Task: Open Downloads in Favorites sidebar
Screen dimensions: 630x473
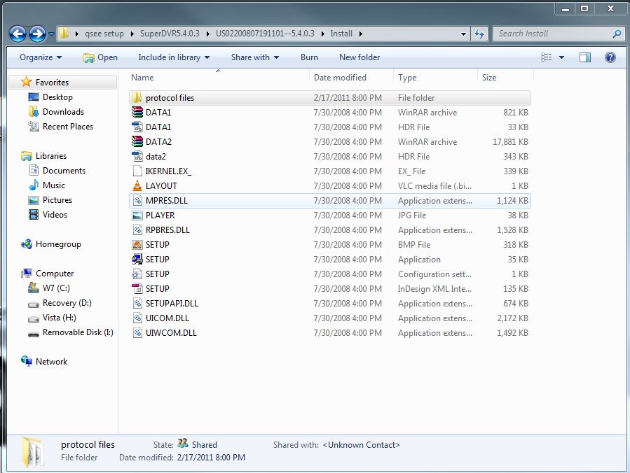Action: 63,112
